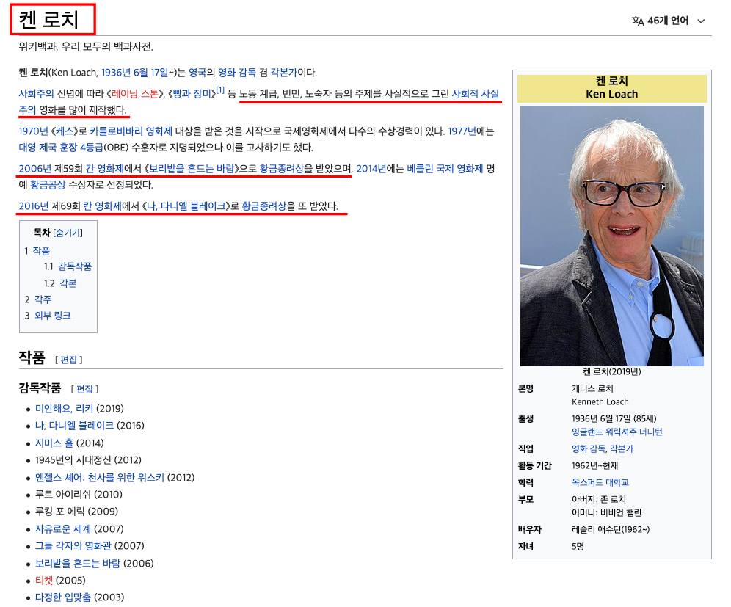Image resolution: width=731 pixels, height=607 pixels.
Task: Jump to section 1 작품 in contents
Action: (x=41, y=251)
